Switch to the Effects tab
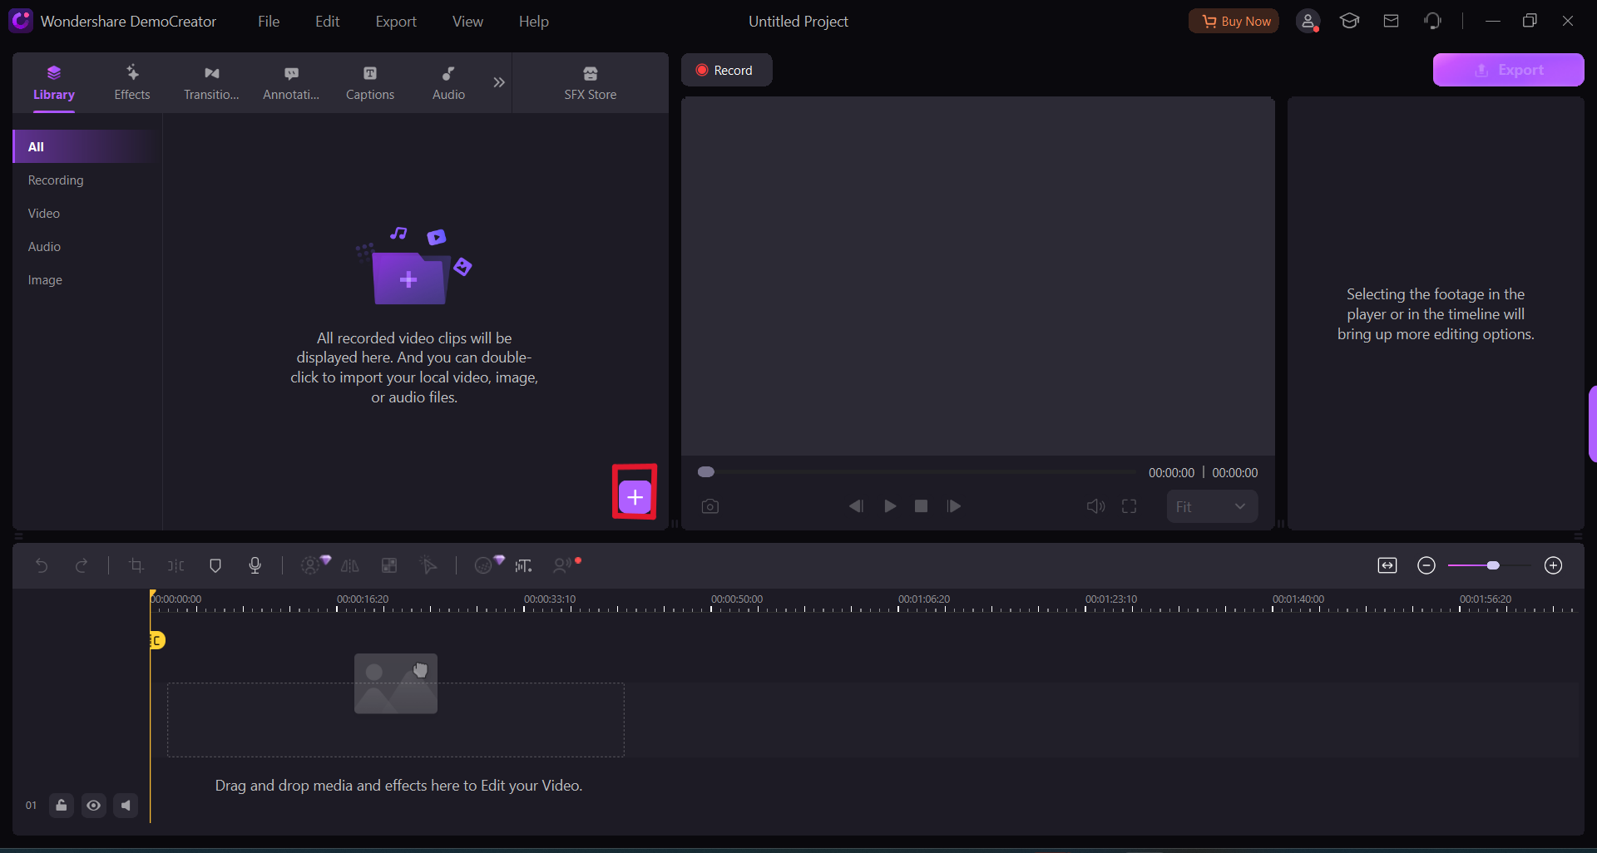 tap(132, 83)
